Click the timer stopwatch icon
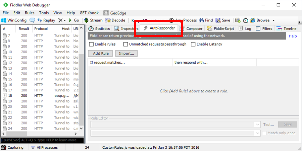Viewport: 302px width, 151px height. coord(245,20)
